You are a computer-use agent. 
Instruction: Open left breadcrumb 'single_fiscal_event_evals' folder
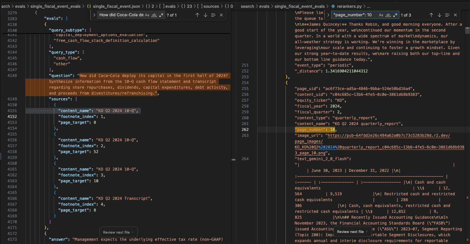point(56,6)
